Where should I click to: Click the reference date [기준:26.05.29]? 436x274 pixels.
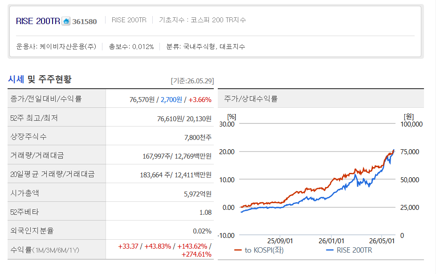point(192,81)
